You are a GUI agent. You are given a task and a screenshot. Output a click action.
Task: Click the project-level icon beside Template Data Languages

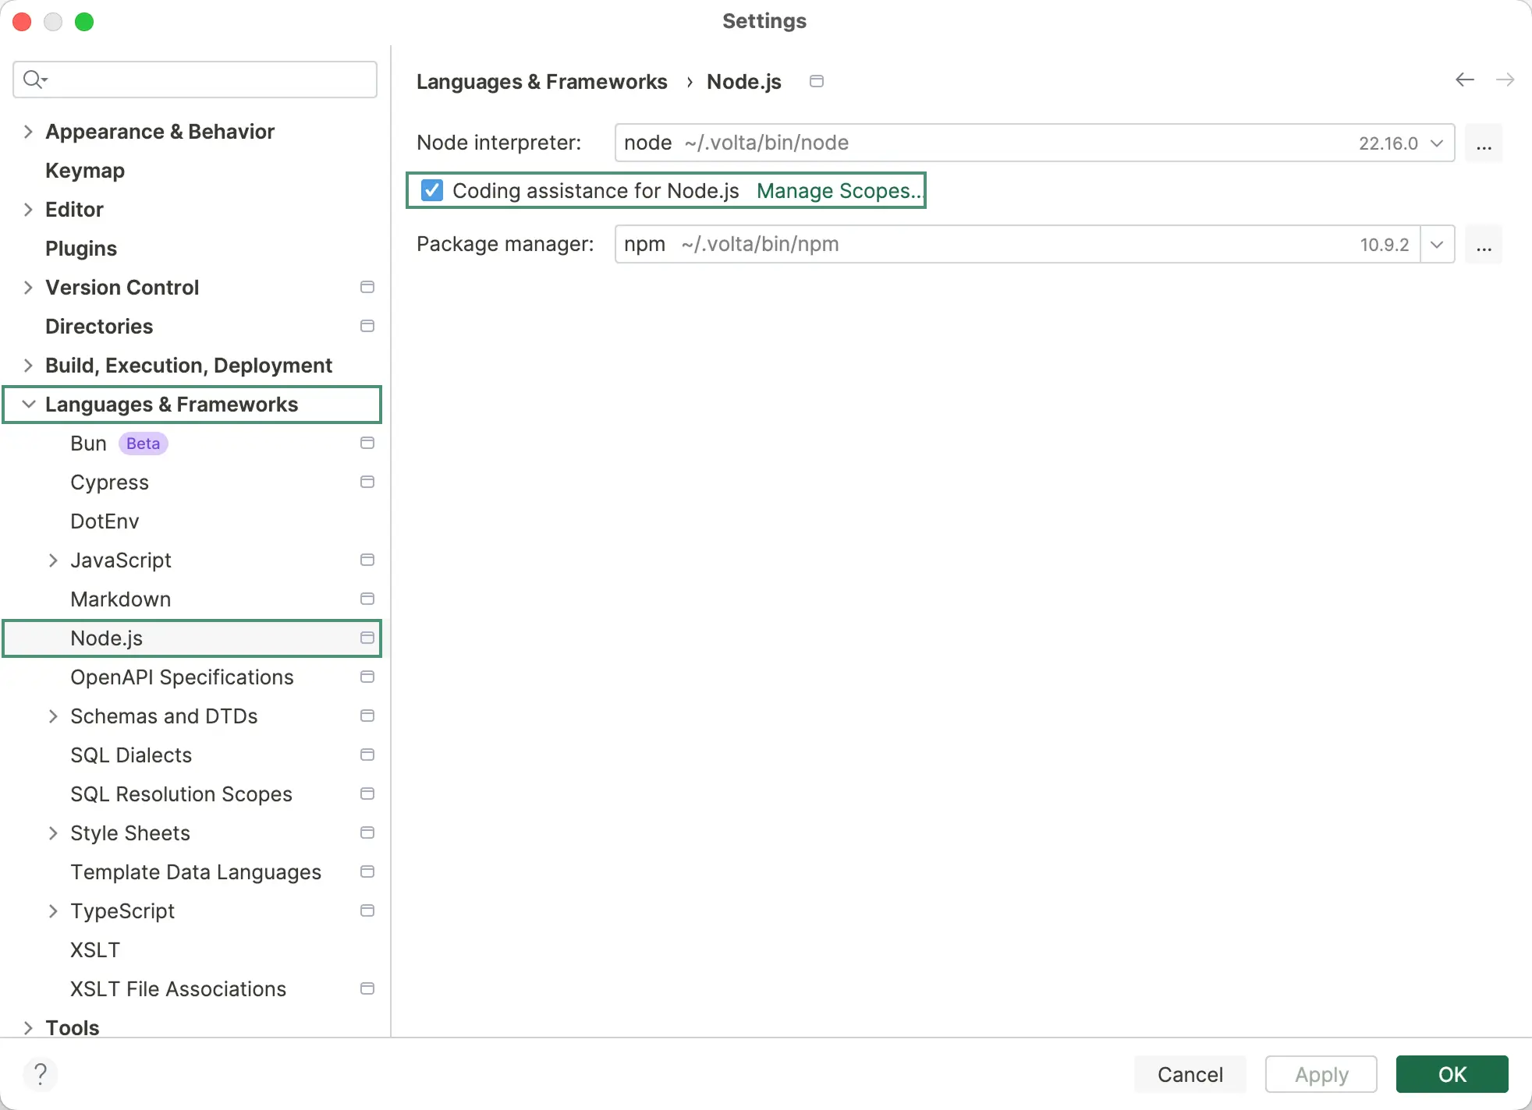[367, 871]
